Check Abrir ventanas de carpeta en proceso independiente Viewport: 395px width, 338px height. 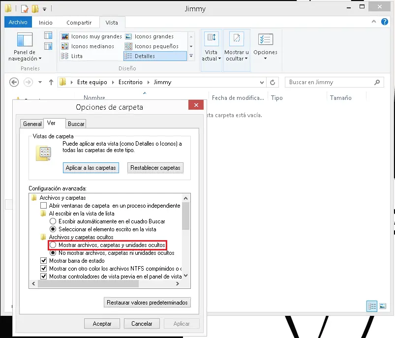44,206
